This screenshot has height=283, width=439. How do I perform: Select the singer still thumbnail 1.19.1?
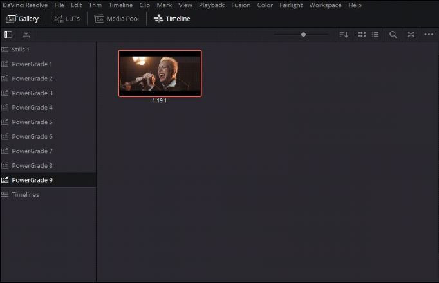tap(160, 73)
